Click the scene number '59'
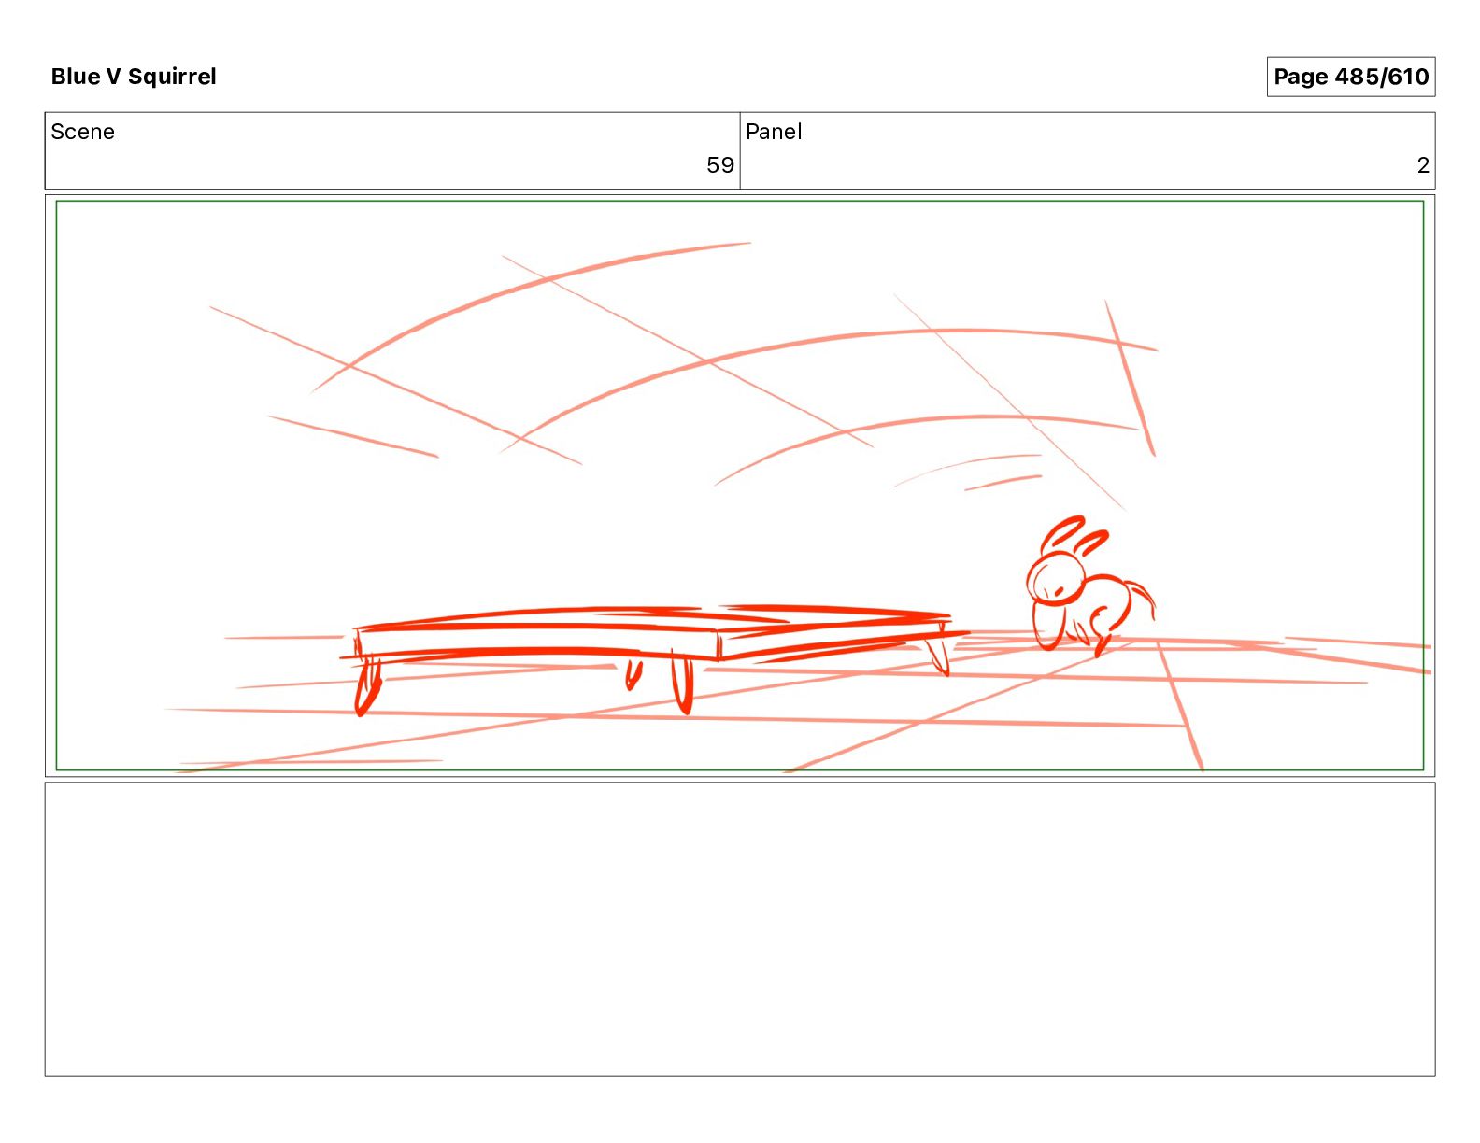Image resolution: width=1480 pixels, height=1143 pixels. tap(719, 165)
